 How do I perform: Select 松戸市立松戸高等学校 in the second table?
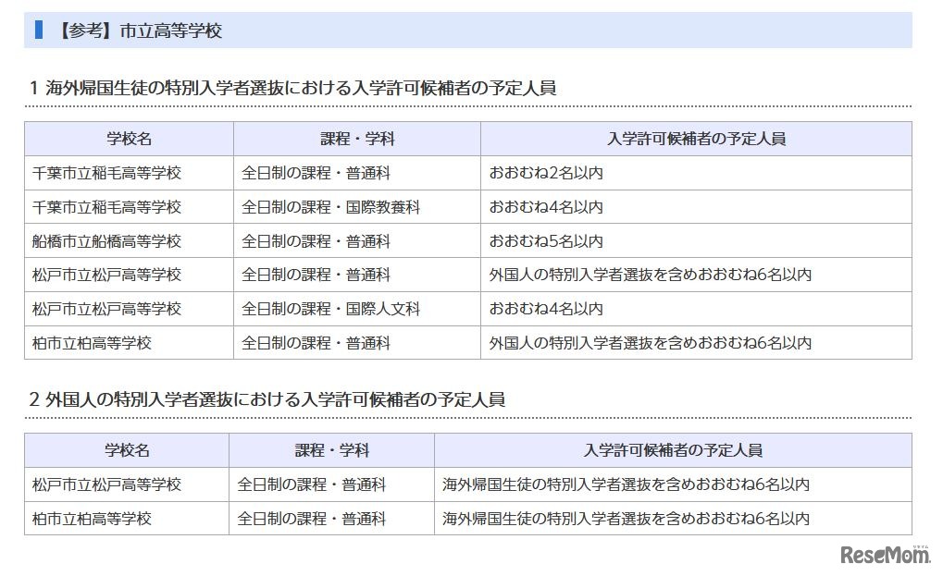106,484
